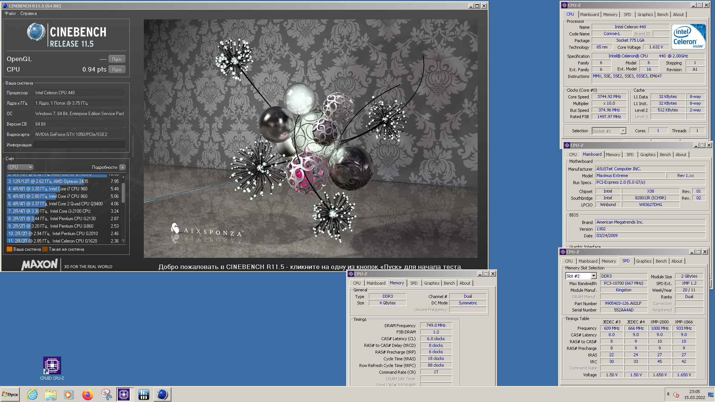Open the Snipping Tool taskbar icon
This screenshot has width=715, height=402.
(x=106, y=395)
